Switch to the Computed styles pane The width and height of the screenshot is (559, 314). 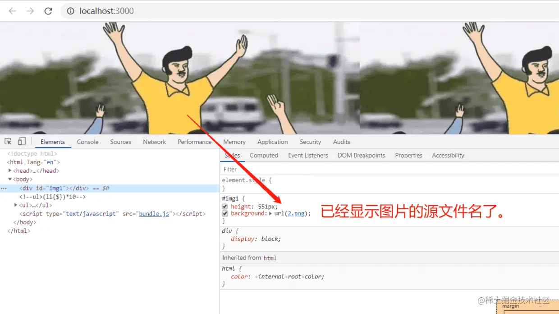(264, 155)
